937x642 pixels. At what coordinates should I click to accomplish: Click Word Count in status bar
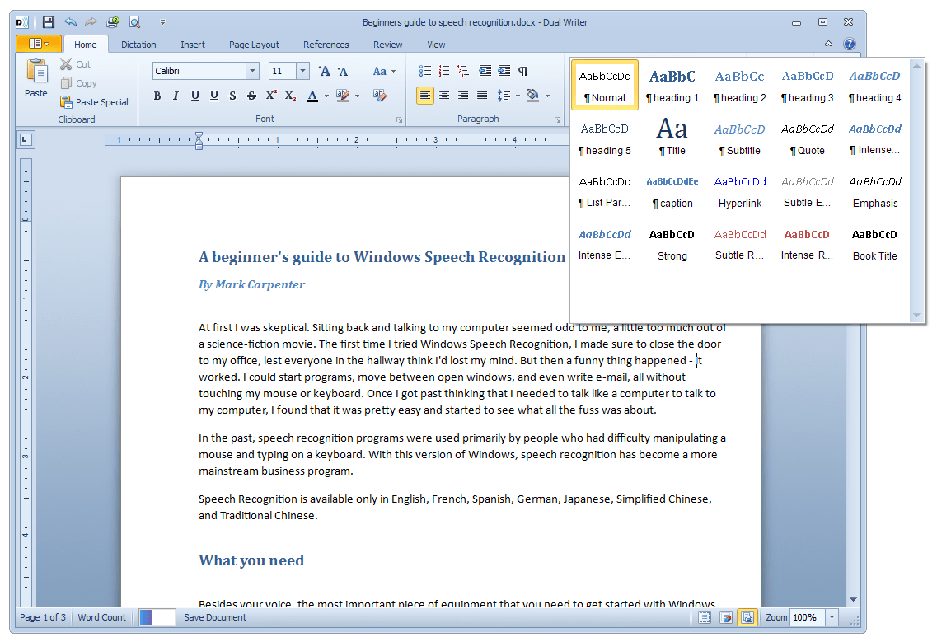(x=102, y=617)
